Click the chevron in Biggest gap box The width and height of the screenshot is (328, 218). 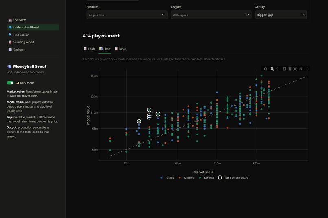click(303, 15)
